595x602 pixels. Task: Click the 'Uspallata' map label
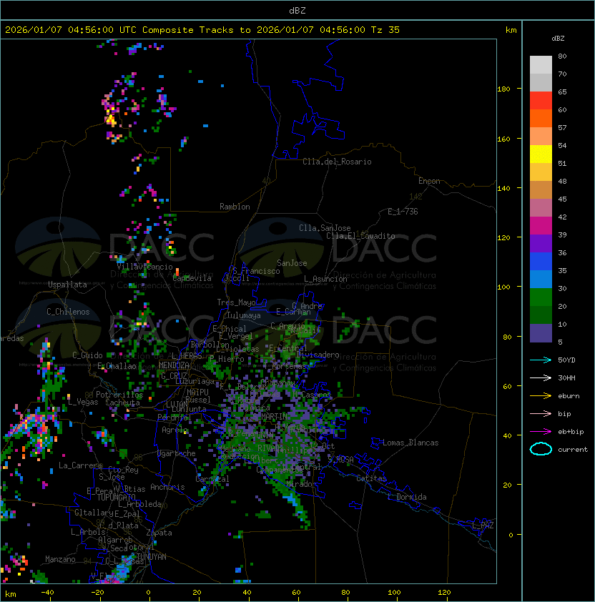tap(67, 285)
